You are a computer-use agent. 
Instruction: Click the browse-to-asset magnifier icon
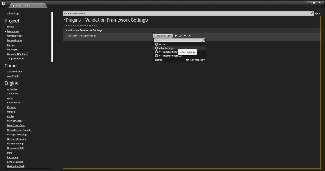coord(180,36)
